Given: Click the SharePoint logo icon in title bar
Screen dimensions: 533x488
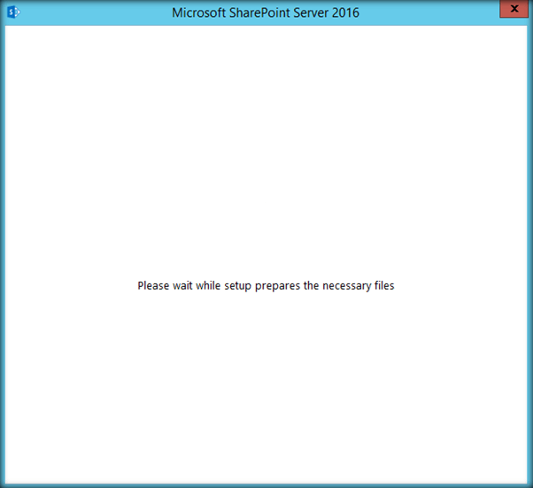Looking at the screenshot, I should coord(13,12).
